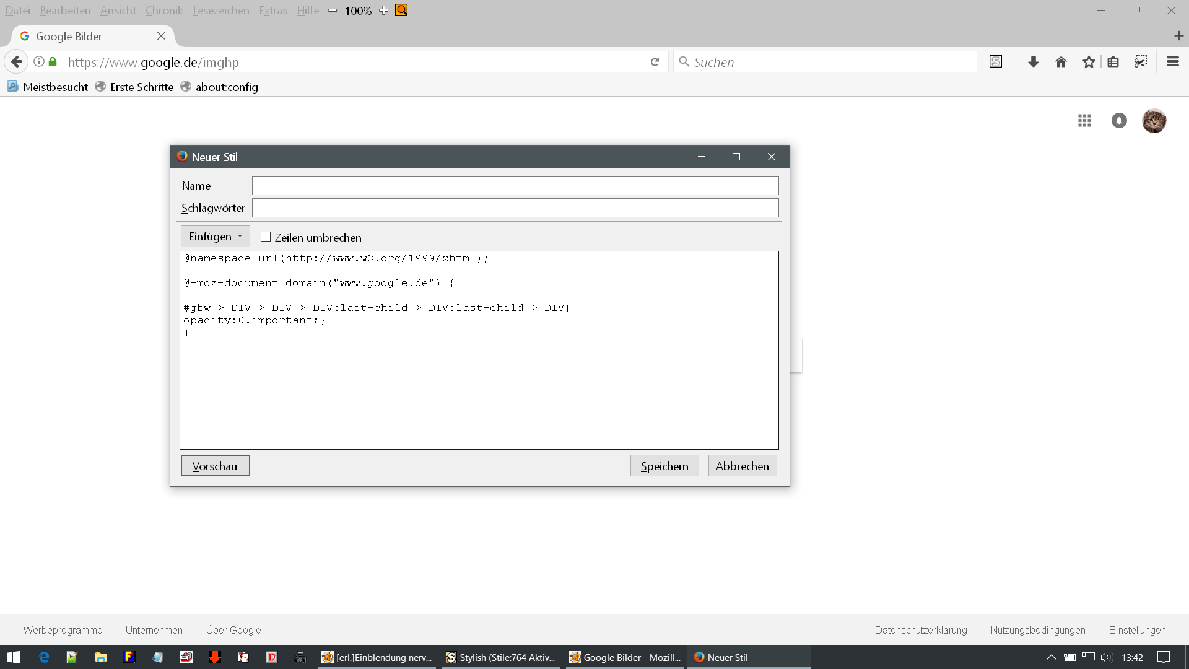
Task: Enable the Zeilen umbrechen checkbox
Action: coord(266,237)
